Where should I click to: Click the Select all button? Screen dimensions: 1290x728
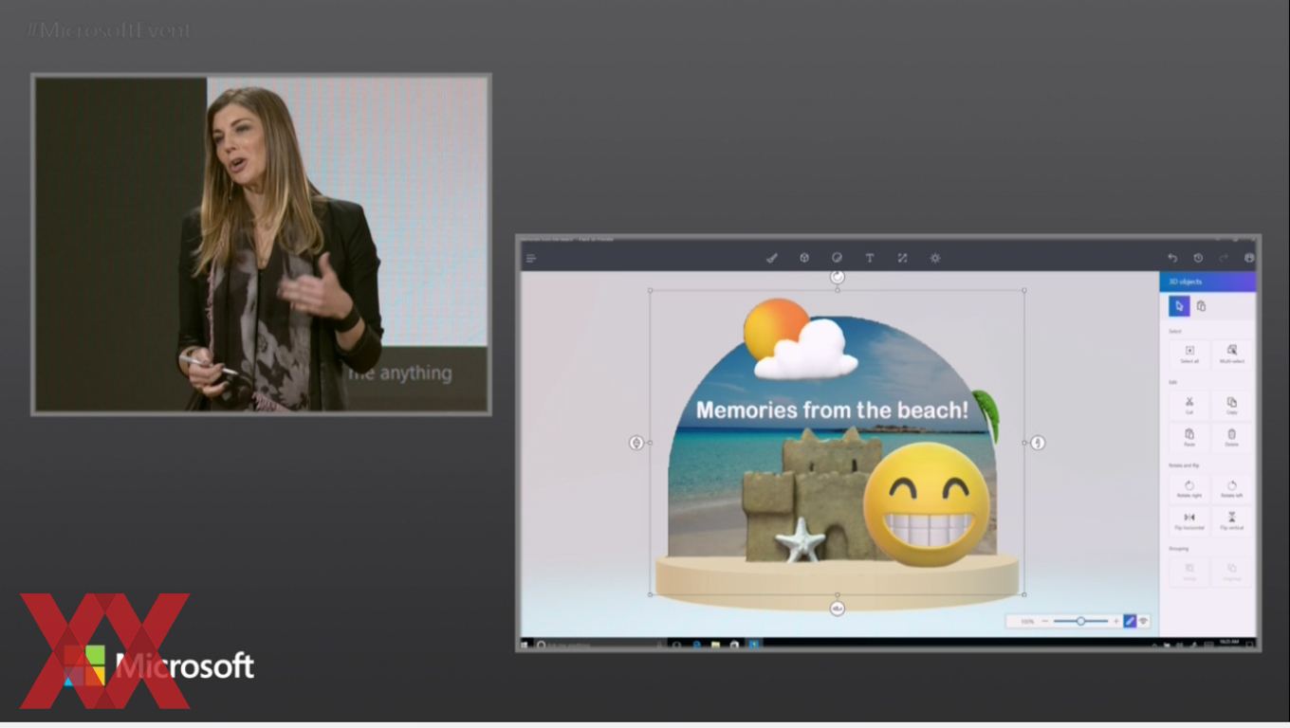click(x=1189, y=355)
